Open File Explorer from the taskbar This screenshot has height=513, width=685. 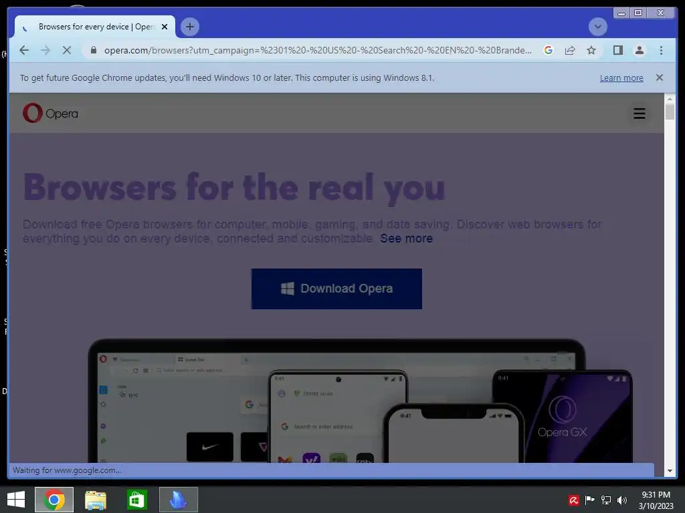[x=95, y=500]
